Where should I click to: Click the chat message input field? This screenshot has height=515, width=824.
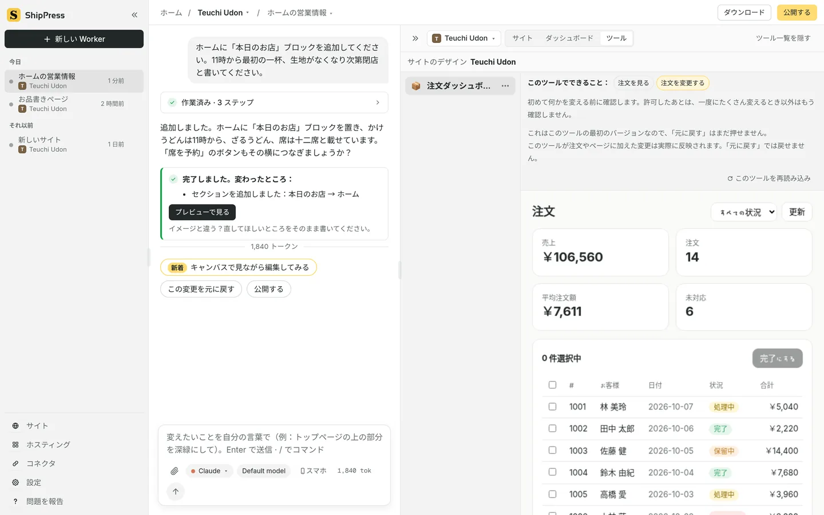[274, 443]
